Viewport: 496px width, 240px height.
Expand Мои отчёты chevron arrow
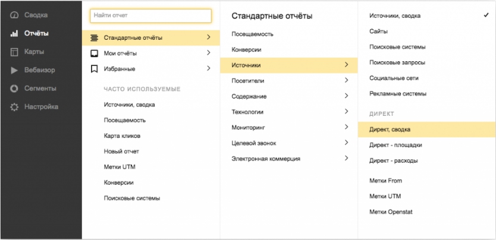[x=209, y=53]
